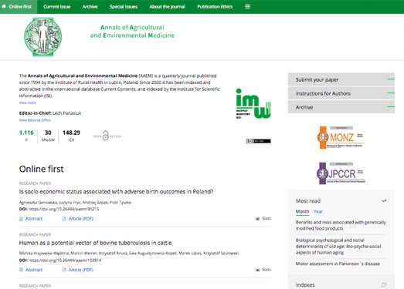Open Instructions for Authors sidebar button
The image size is (404, 289).
click(341, 93)
